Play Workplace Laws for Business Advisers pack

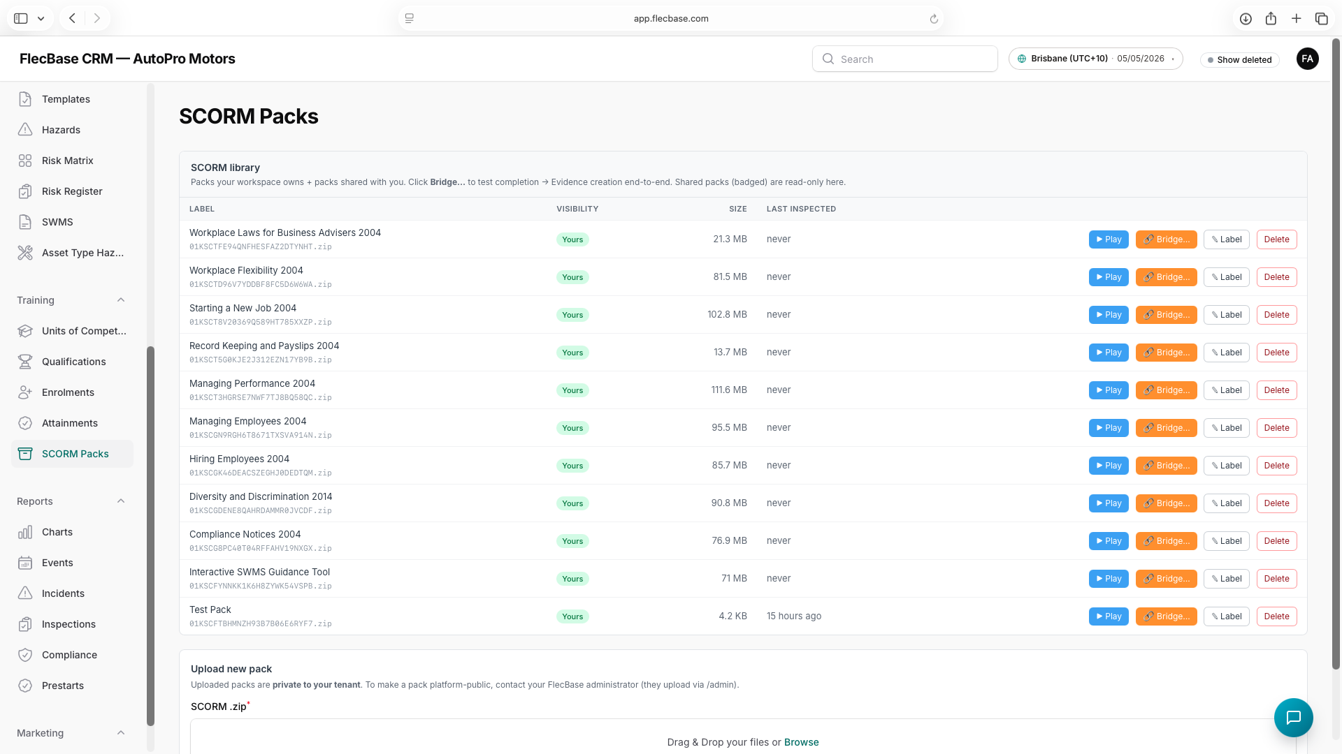pos(1109,239)
